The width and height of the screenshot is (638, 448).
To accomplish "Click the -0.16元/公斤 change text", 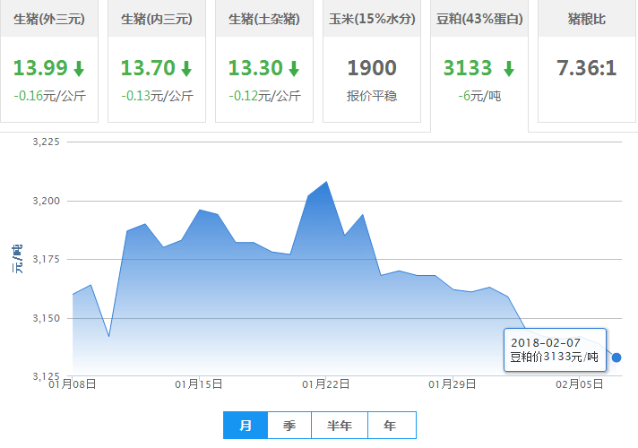I will [x=49, y=96].
